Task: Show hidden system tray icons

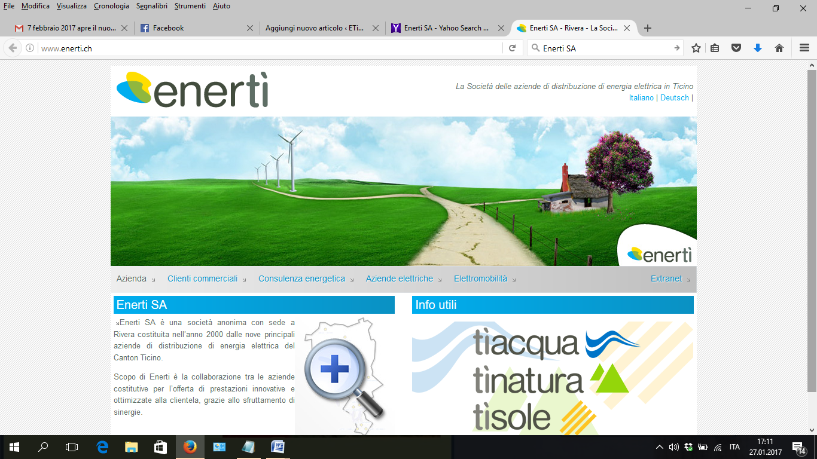Action: tap(660, 447)
